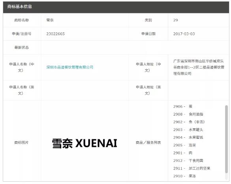Select the 2903 - 水果罐头 list item
The height and width of the screenshot is (184, 231).
(188, 130)
